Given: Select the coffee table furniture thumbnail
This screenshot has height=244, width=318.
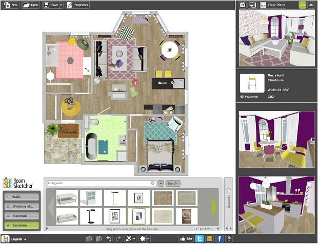Looking at the screenshot, I should [67, 198].
